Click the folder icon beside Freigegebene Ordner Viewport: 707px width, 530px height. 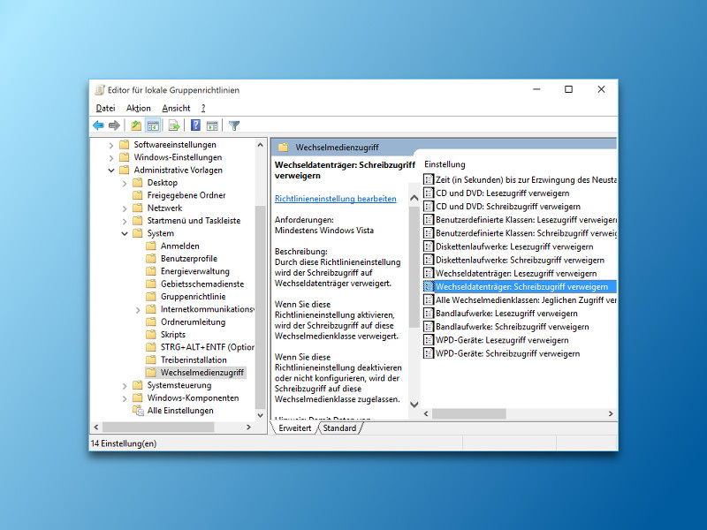pos(138,195)
